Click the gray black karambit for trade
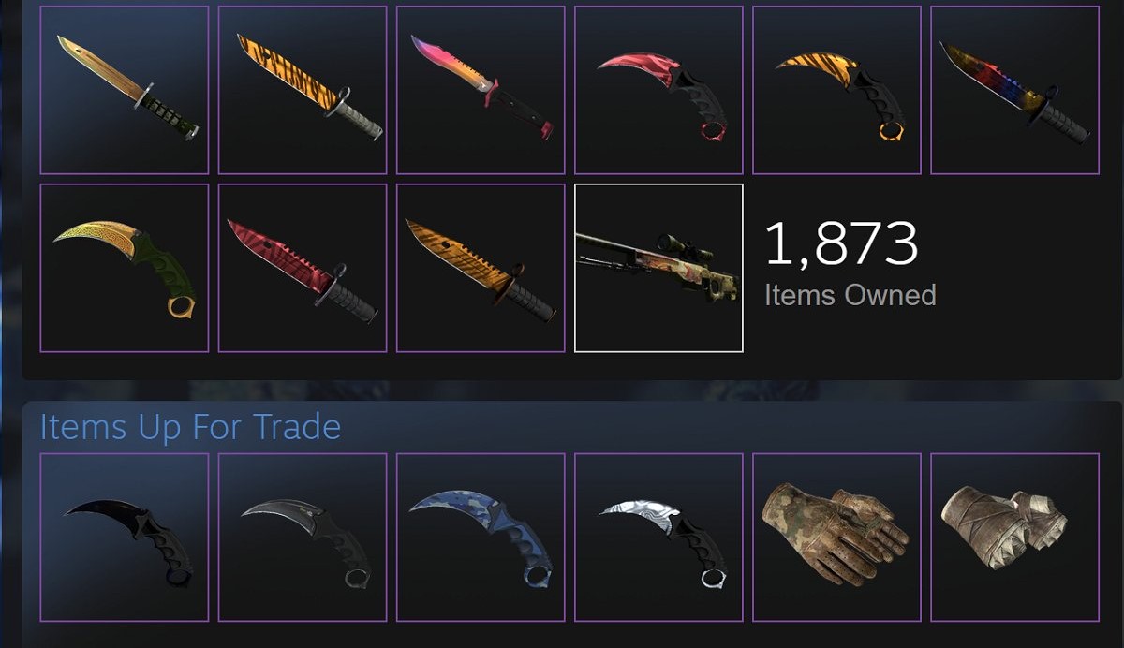The width and height of the screenshot is (1124, 648). pyautogui.click(x=303, y=538)
